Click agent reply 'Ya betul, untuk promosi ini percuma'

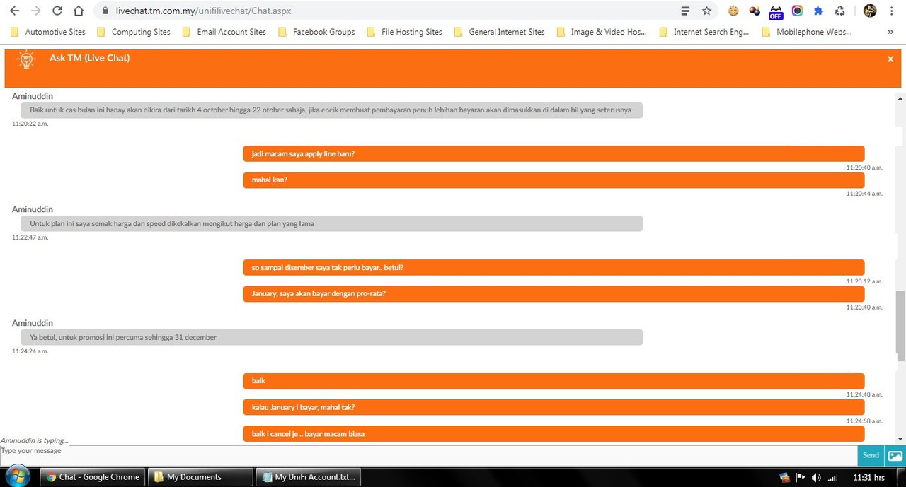pyautogui.click(x=331, y=337)
